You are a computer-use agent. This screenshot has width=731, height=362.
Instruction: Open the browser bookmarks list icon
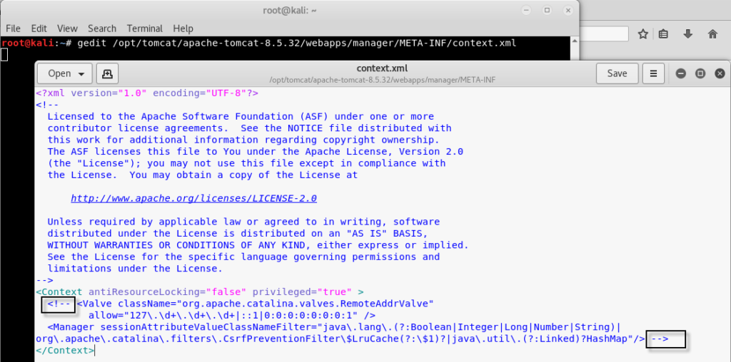pyautogui.click(x=663, y=34)
